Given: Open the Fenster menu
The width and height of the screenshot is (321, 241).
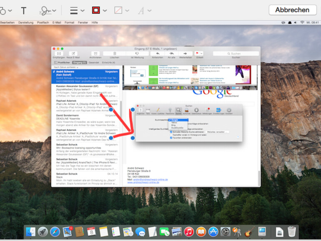Looking at the screenshot, I should [x=83, y=23].
